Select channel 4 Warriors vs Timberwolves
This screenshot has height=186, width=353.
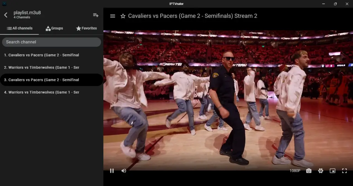click(x=52, y=92)
